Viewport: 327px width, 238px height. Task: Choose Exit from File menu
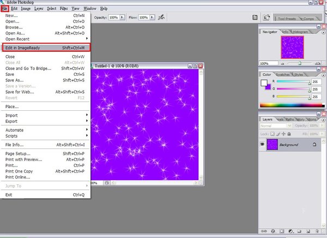tap(45, 195)
